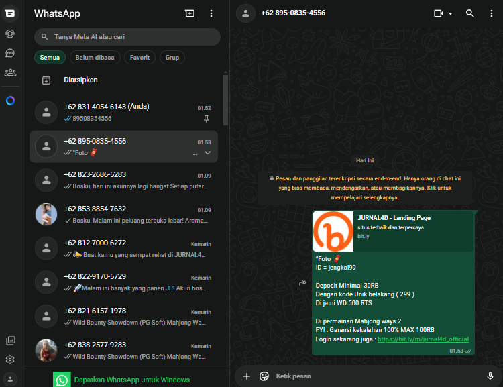Open contact avatar in the chat header
This screenshot has height=387, width=503.
[245, 13]
